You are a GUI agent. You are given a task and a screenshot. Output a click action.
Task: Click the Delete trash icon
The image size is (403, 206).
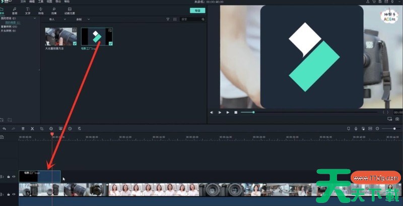(23, 128)
